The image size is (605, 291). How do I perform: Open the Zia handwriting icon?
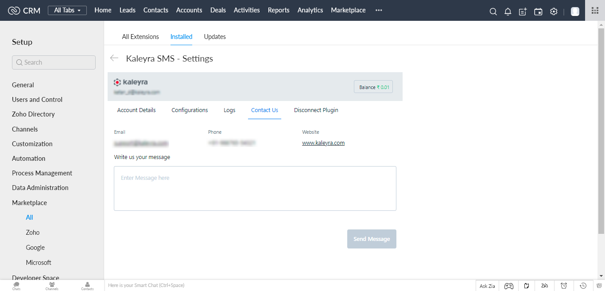[x=545, y=286]
